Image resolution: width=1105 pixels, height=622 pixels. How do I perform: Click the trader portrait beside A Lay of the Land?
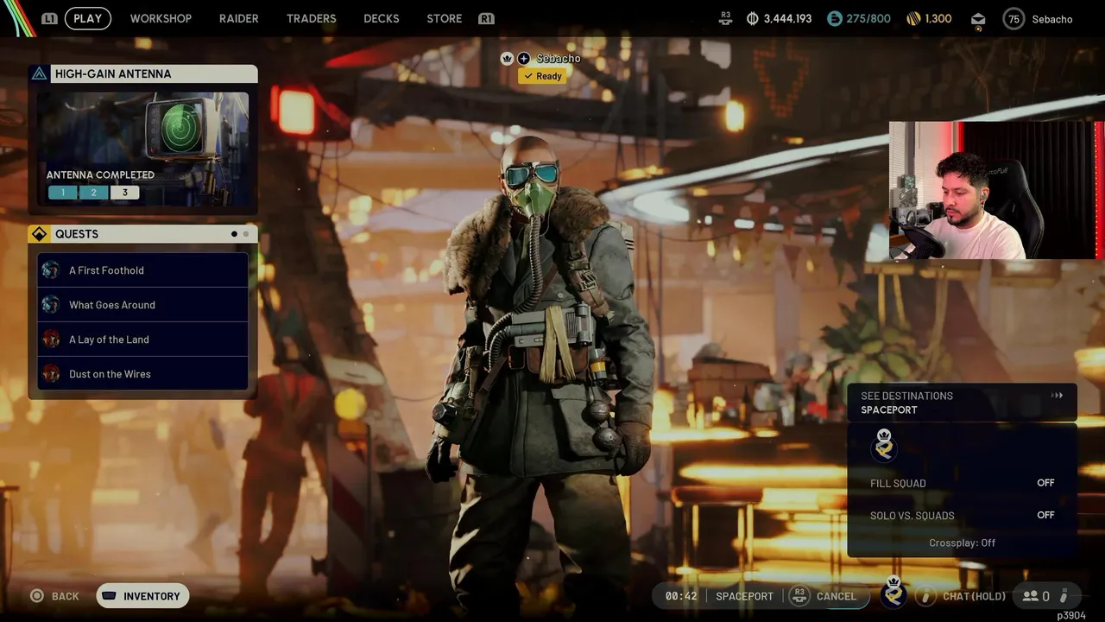click(51, 340)
